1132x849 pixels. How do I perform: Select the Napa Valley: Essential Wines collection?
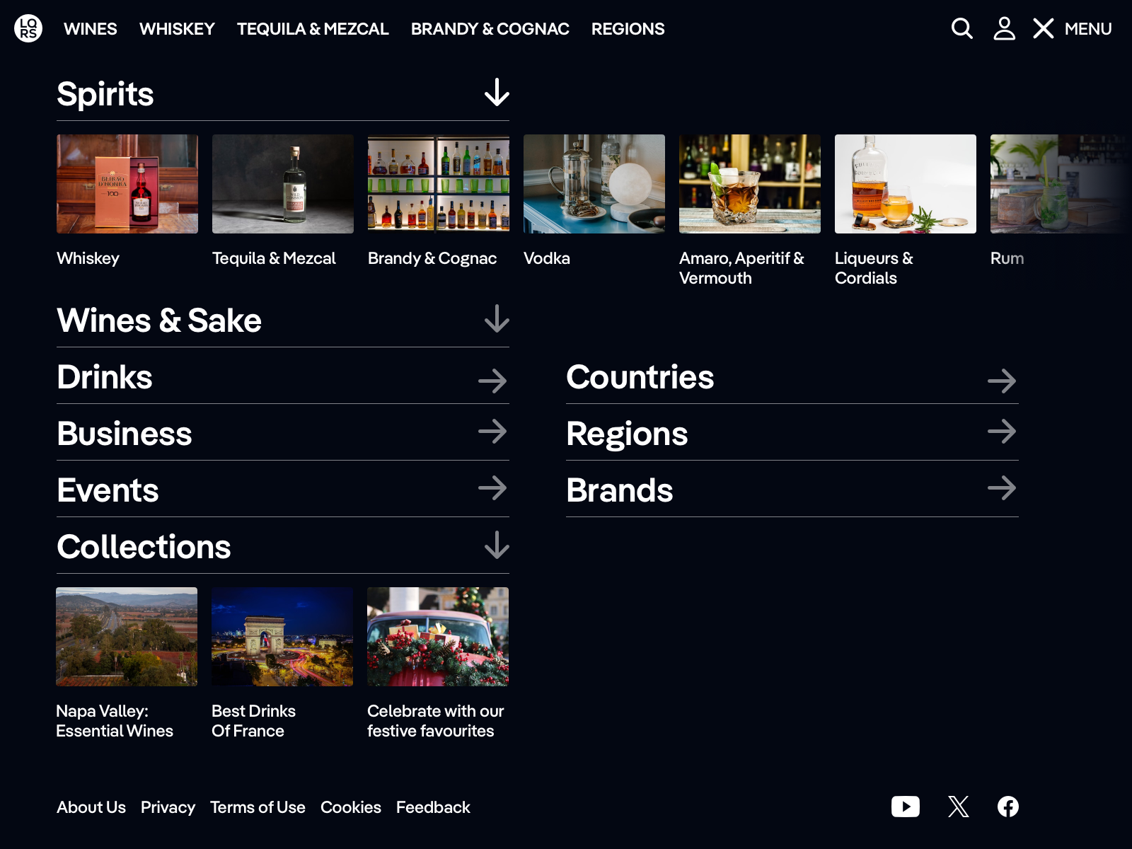(127, 637)
